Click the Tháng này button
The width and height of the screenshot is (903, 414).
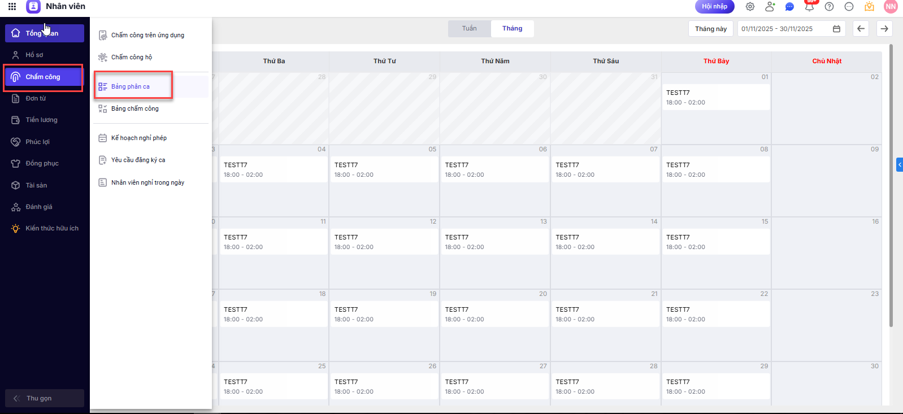(710, 29)
